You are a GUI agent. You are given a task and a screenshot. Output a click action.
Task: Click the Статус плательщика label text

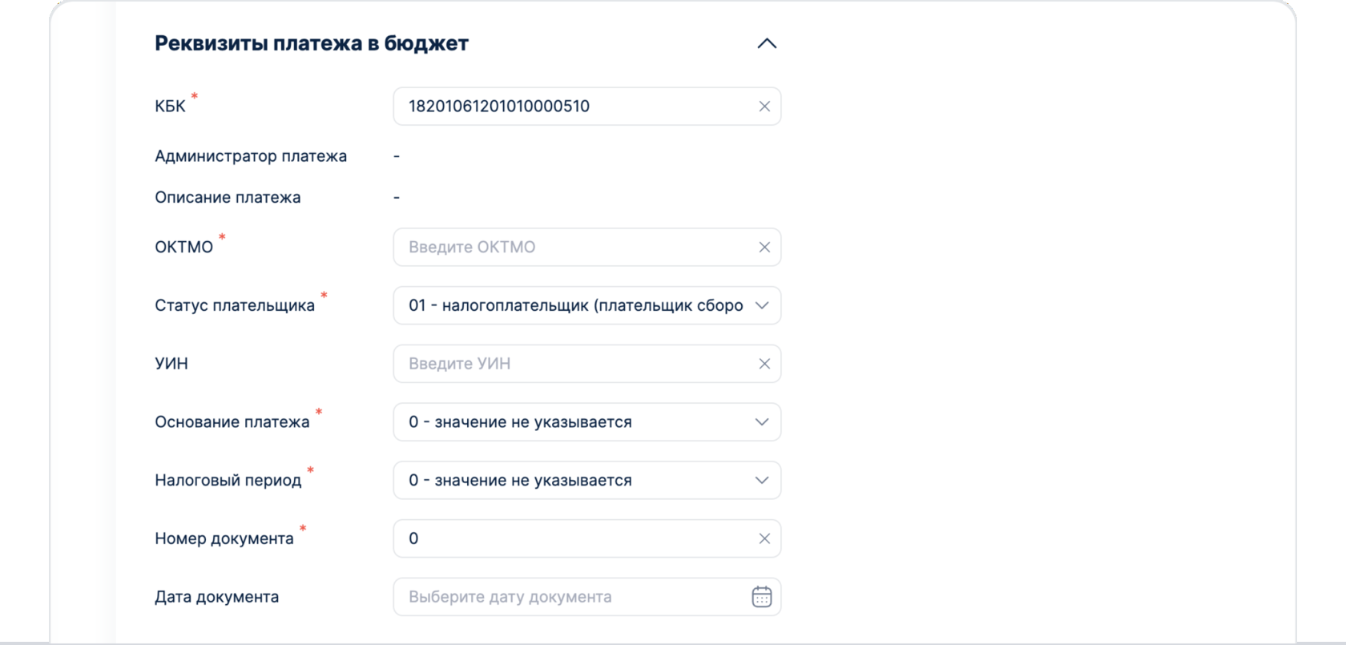[x=234, y=306]
